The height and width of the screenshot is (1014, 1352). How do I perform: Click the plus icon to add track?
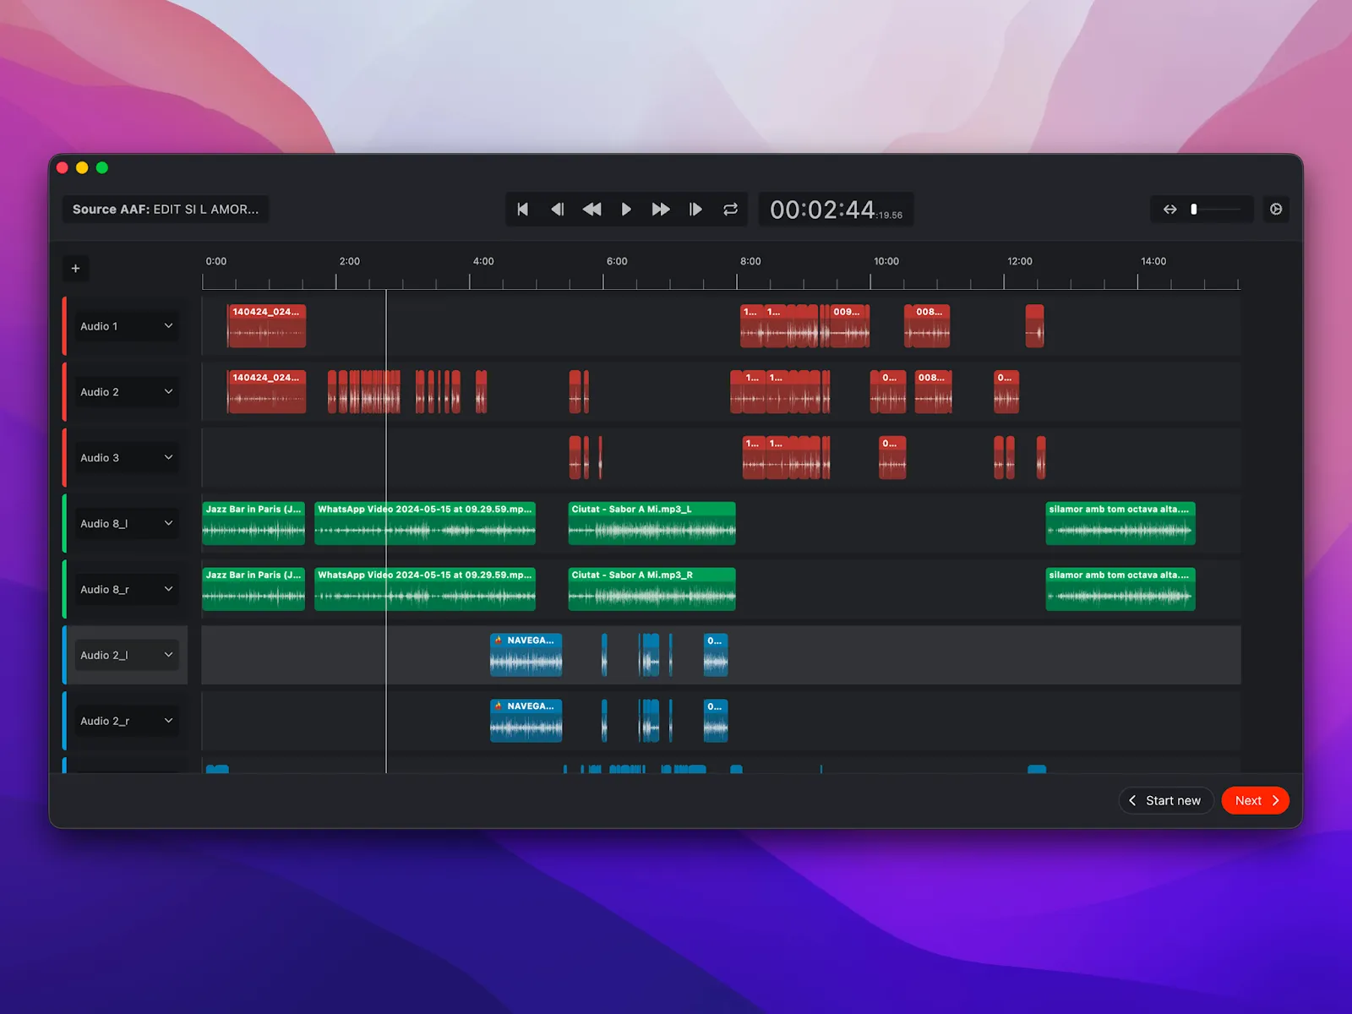click(x=75, y=269)
